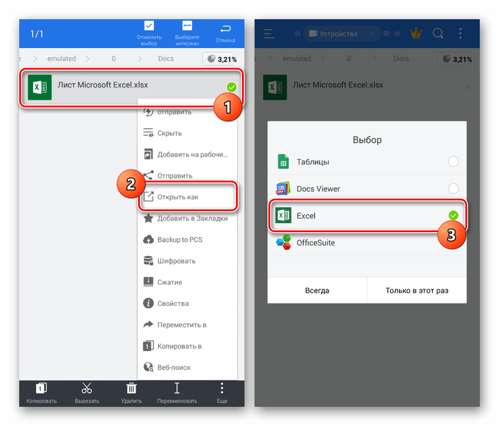Screen dimensions: 499x426
Task: Tap the Копировать icon in bottom bar
Action: coord(41,389)
